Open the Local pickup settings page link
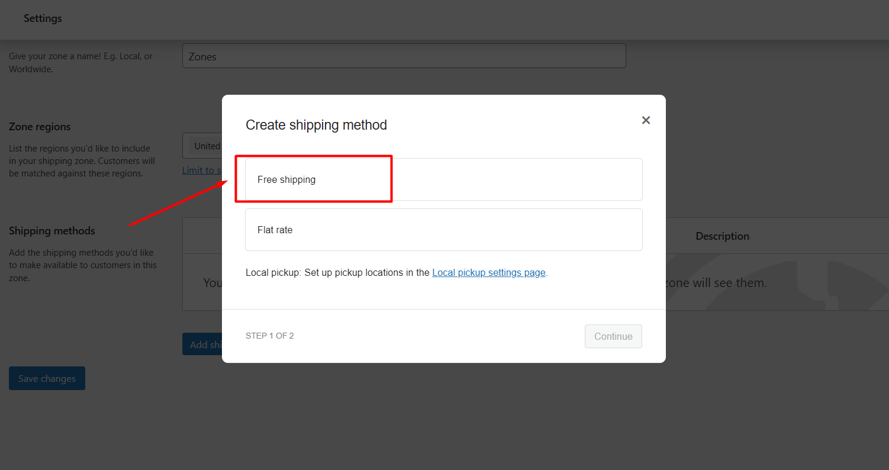 (x=488, y=273)
